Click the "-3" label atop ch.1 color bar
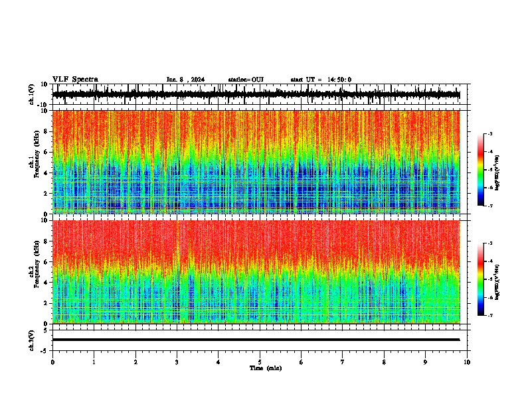Screen dimensions: 526x406 [x=490, y=133]
